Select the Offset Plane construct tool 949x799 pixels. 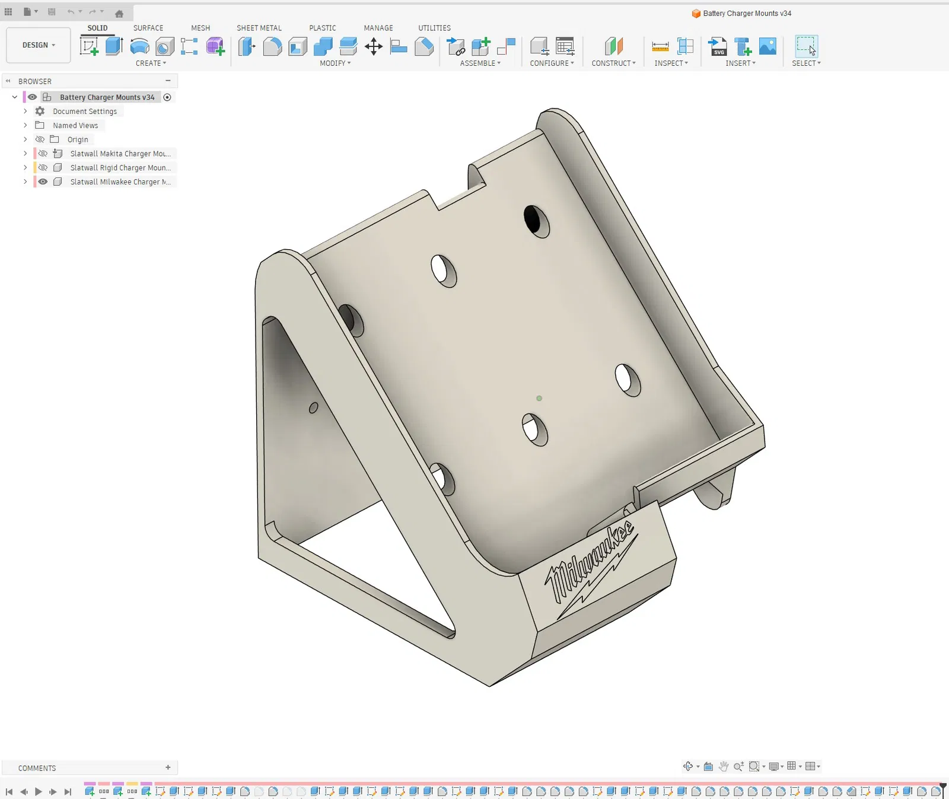pos(614,46)
